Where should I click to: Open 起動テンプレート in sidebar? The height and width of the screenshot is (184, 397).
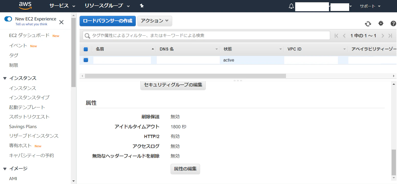pos(27,107)
